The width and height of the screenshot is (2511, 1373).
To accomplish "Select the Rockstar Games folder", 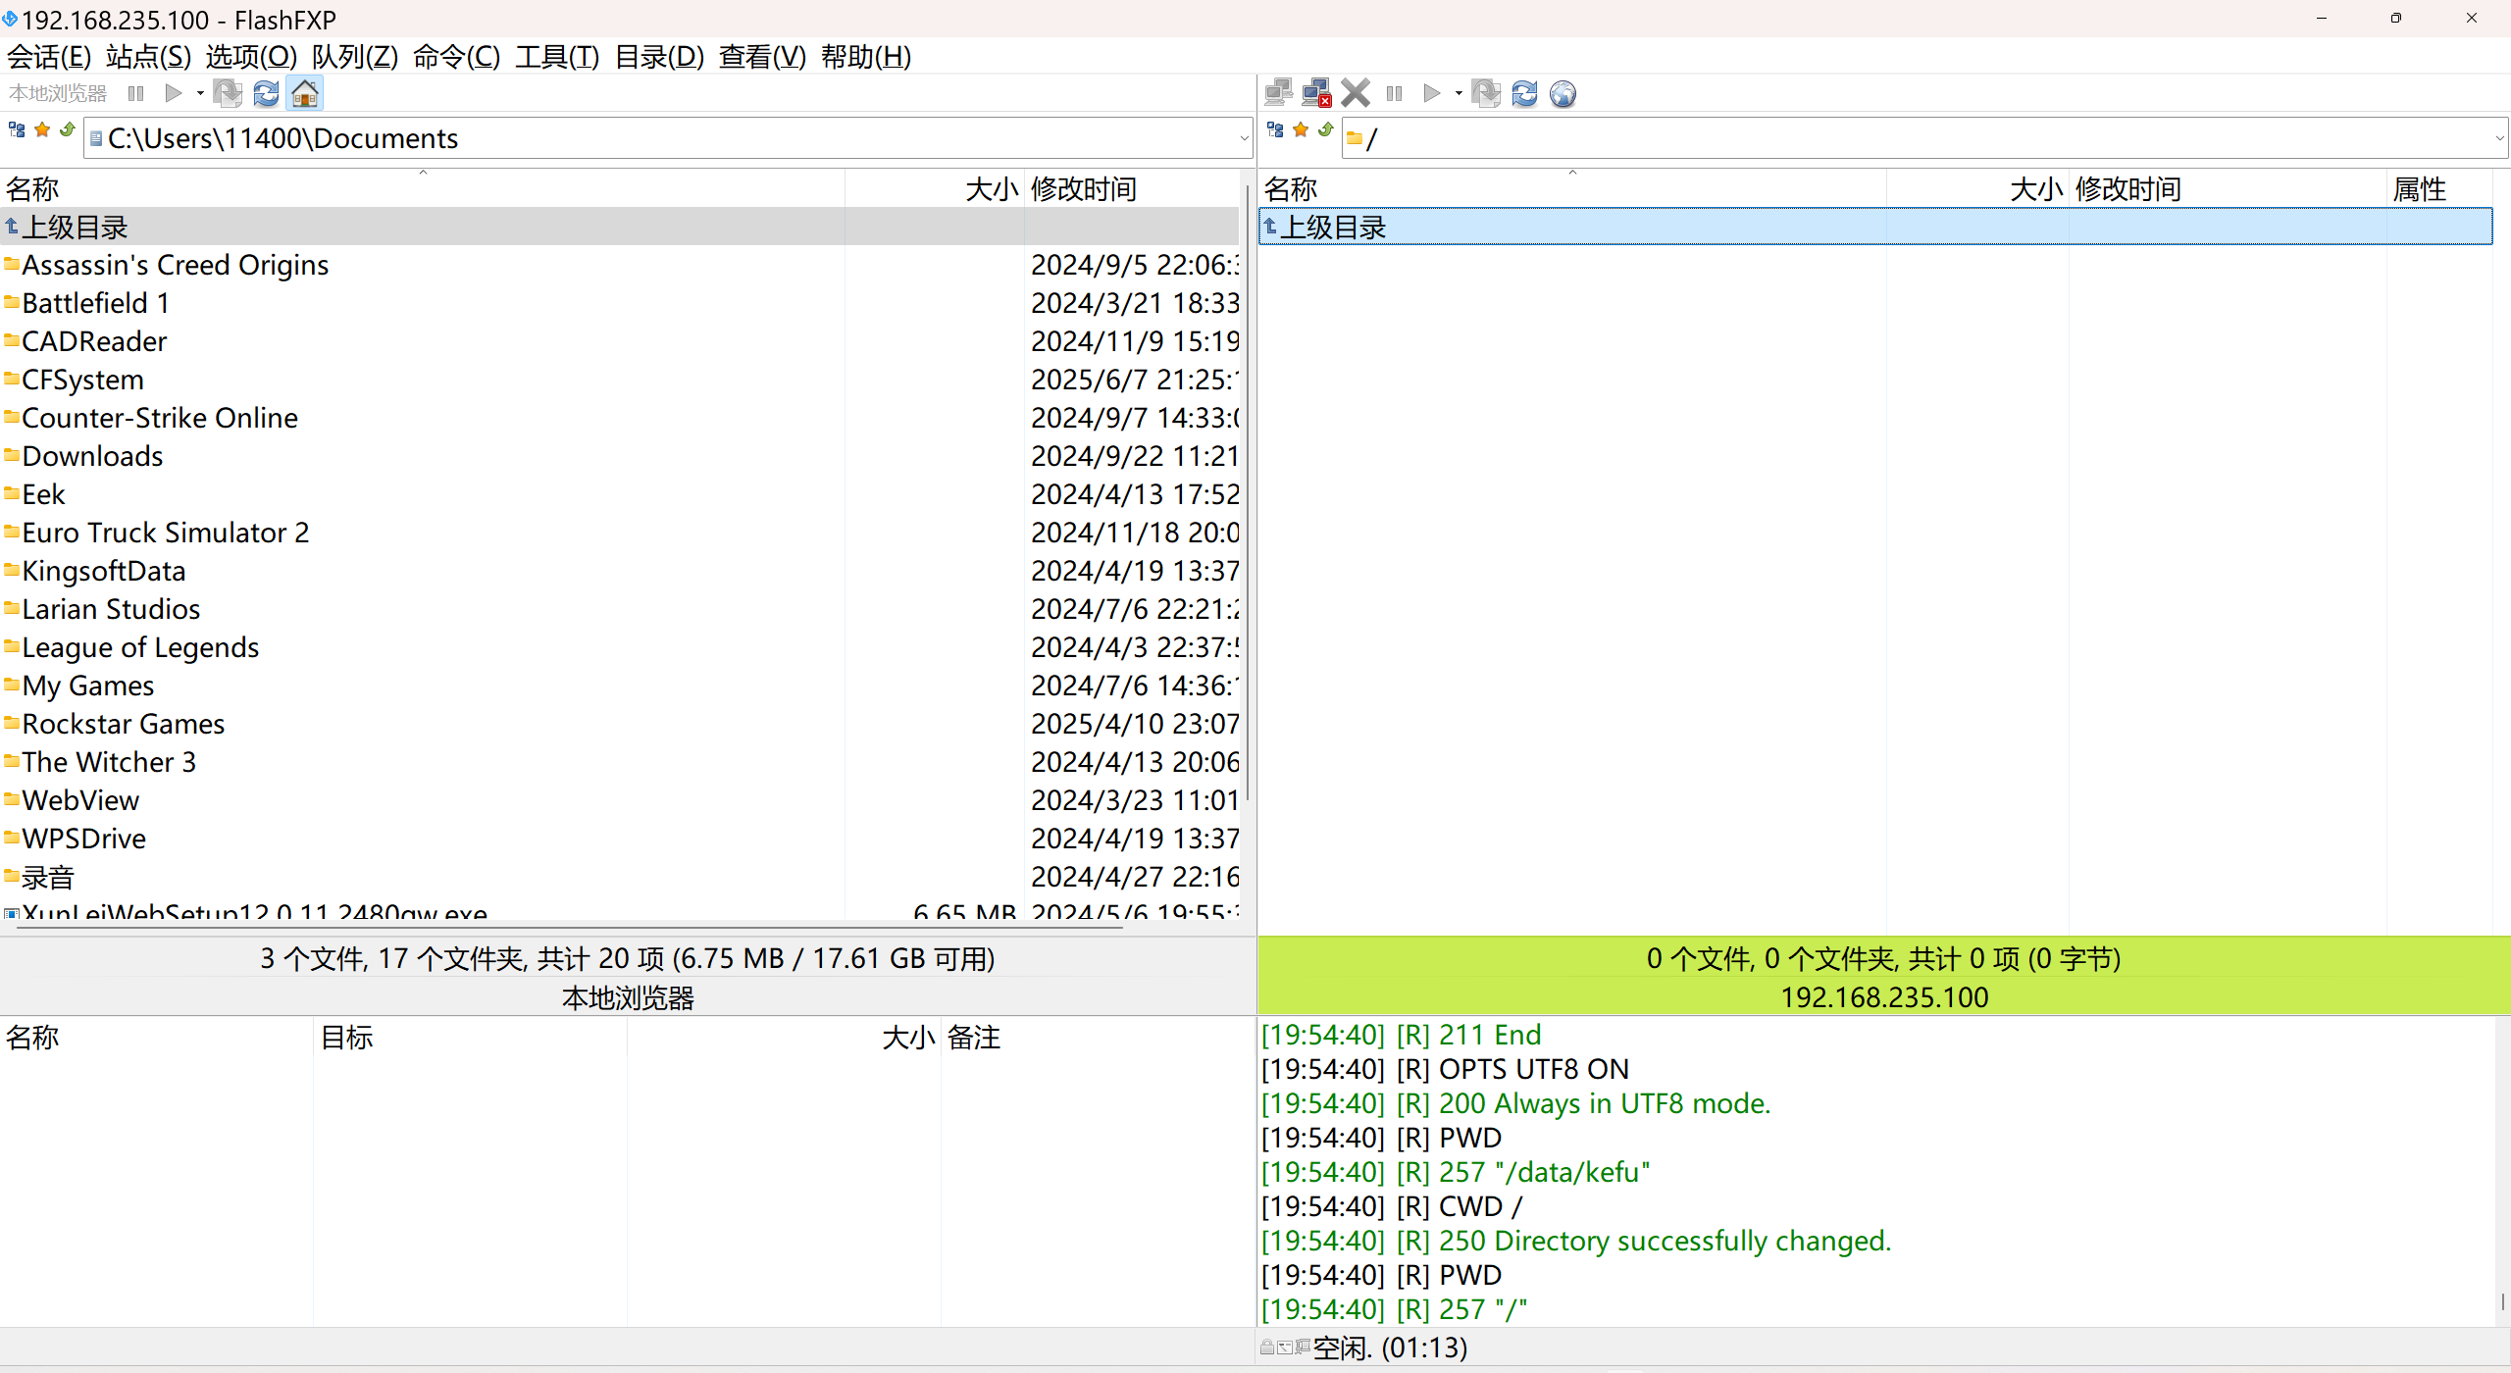I will (x=124, y=724).
